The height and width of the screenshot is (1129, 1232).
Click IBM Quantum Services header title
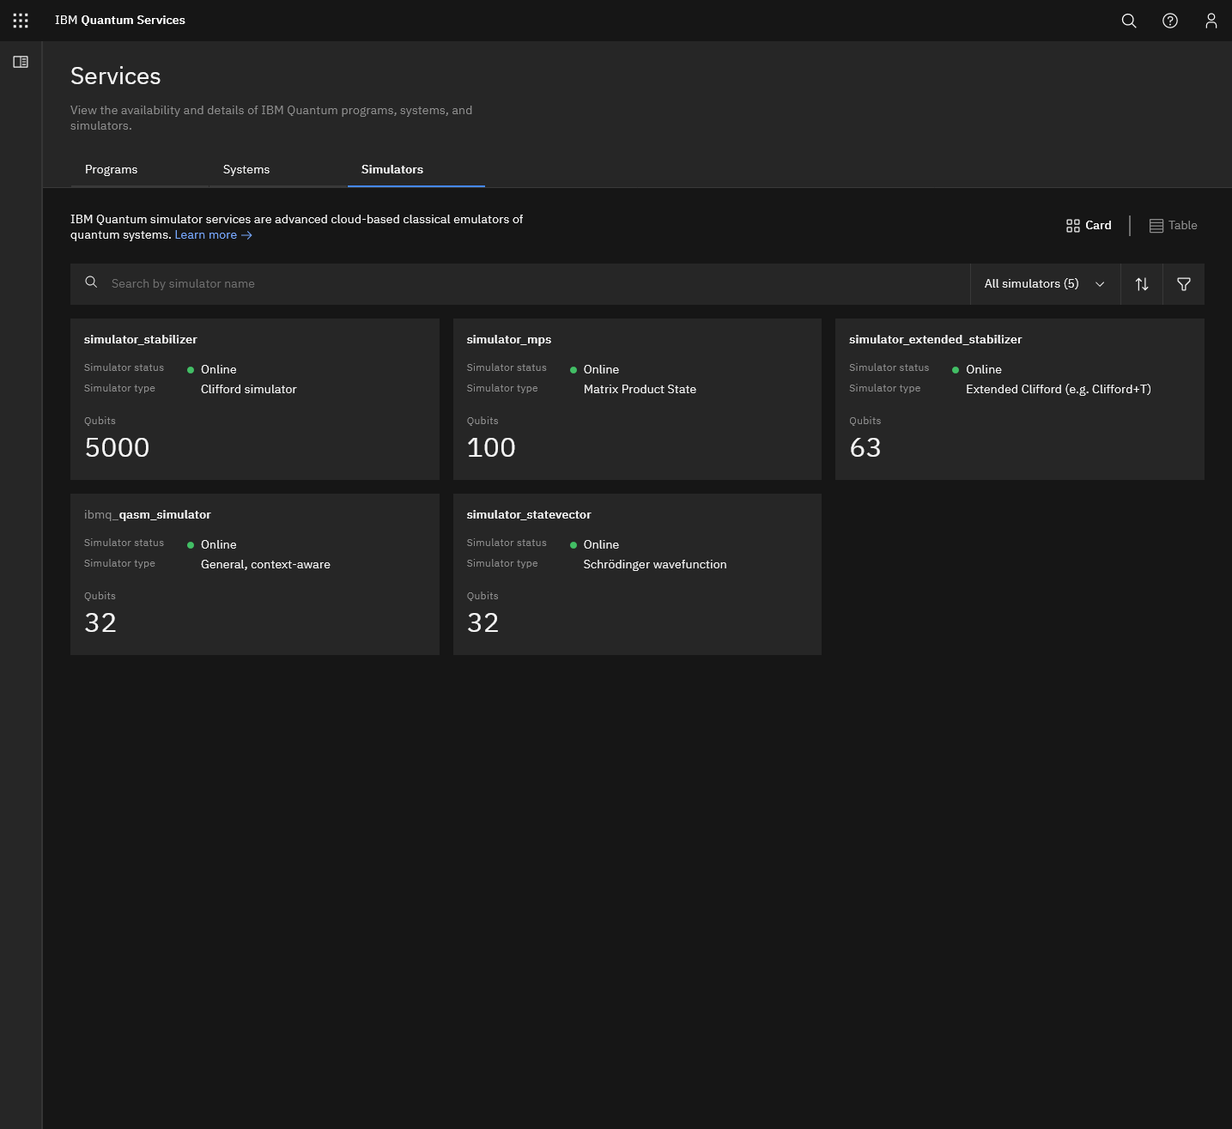120,20
